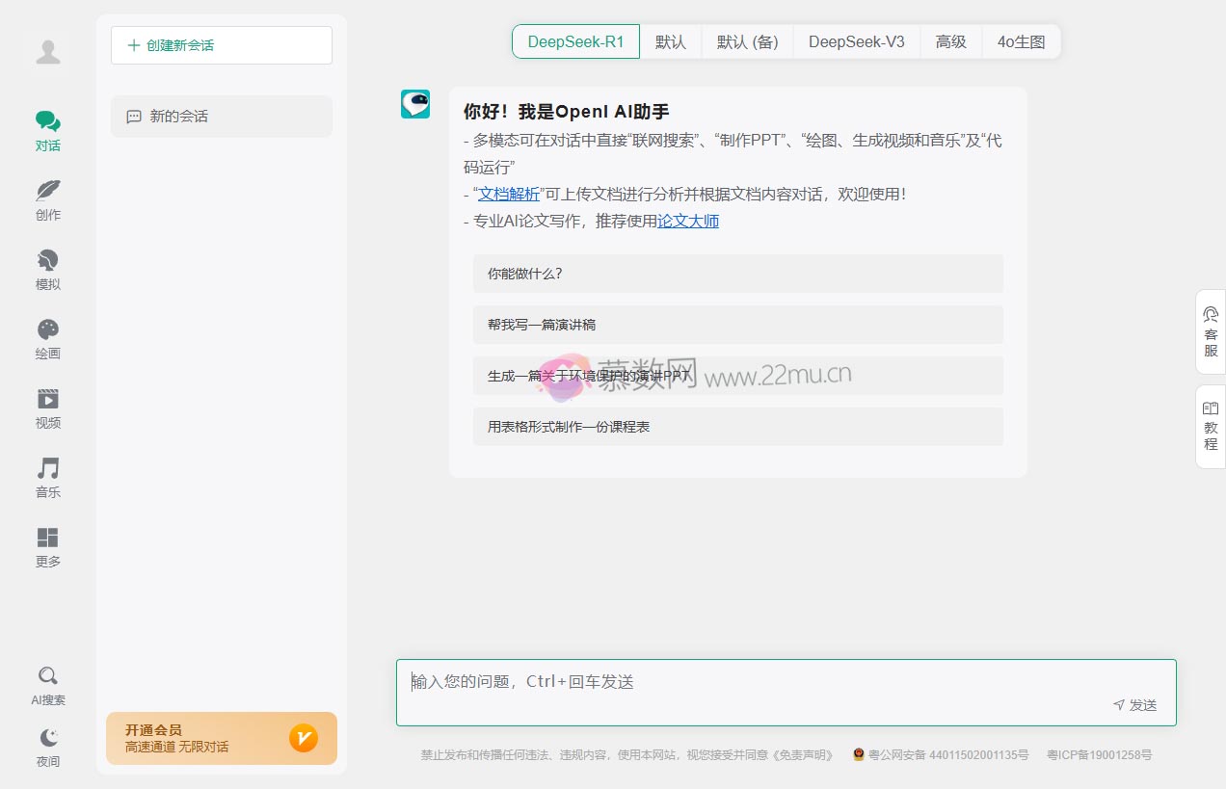
Task: Click 创建新会话 to start a new conversation
Action: click(x=221, y=44)
